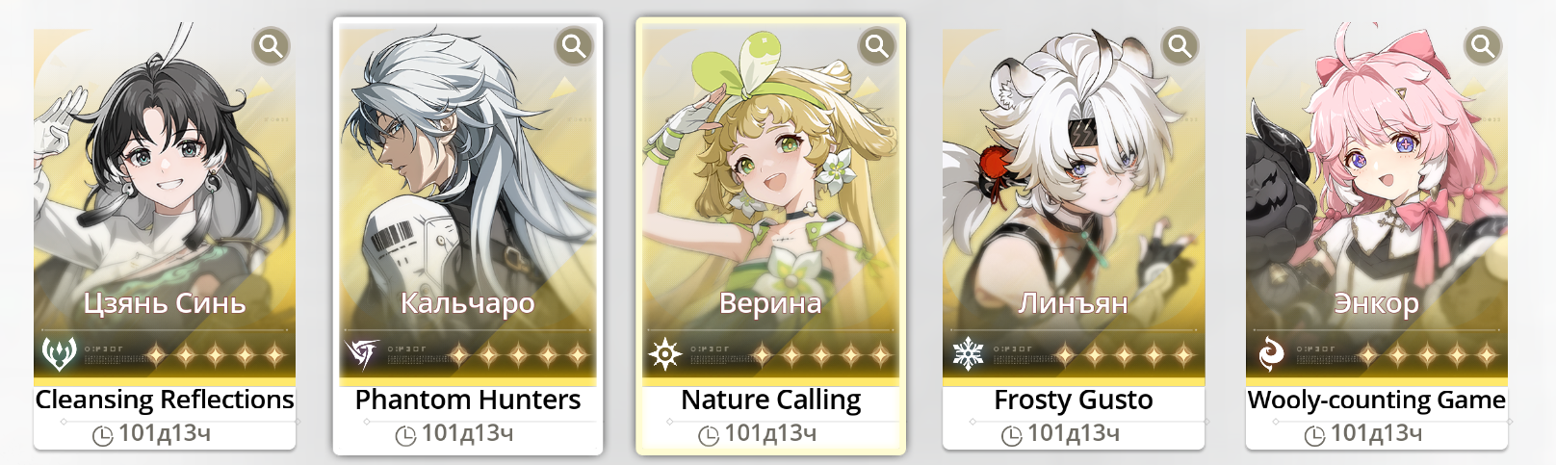1556x465 pixels.
Task: Zoom into Верина card with magnifier
Action: pos(877,45)
